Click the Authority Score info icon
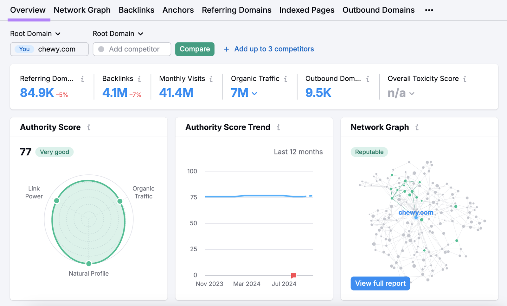 pos(89,127)
